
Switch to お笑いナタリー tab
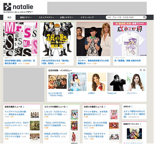pos(67,17)
